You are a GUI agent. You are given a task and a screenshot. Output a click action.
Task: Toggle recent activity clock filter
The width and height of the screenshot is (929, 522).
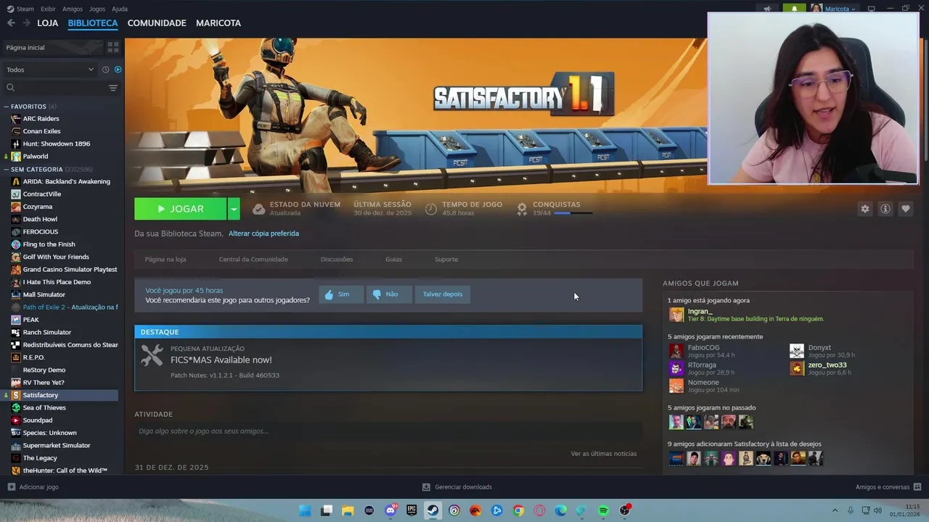pos(105,70)
